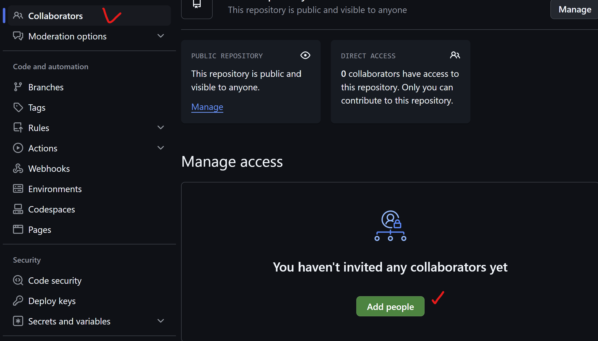Screen dimensions: 598x341
Task: Click the eye icon on Public Repository card
Action: click(x=305, y=55)
